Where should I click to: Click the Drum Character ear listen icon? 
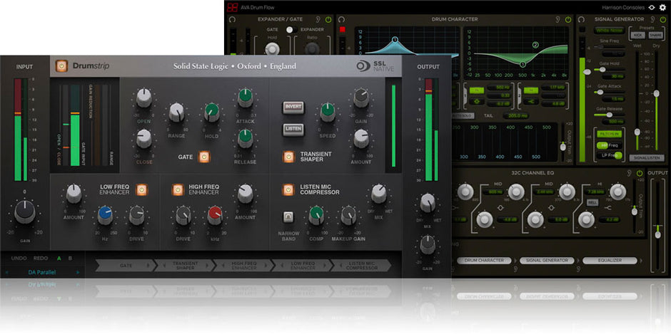(558, 20)
